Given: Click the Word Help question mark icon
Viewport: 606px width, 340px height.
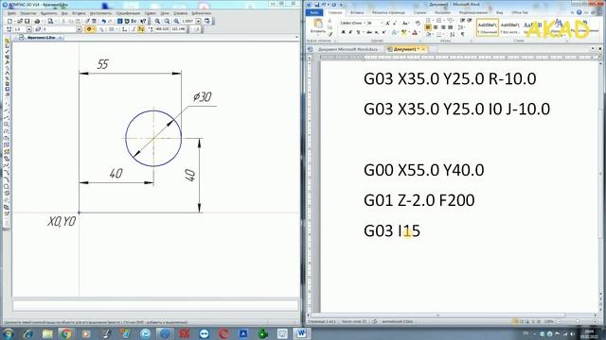Looking at the screenshot, I should point(579,12).
